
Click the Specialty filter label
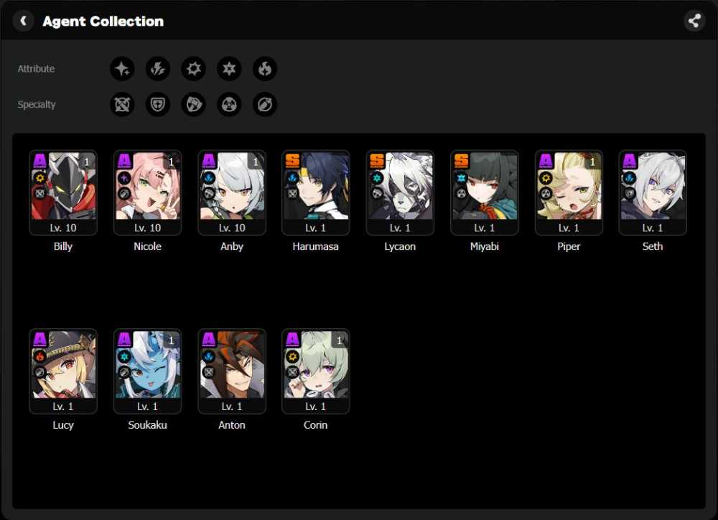click(x=37, y=104)
